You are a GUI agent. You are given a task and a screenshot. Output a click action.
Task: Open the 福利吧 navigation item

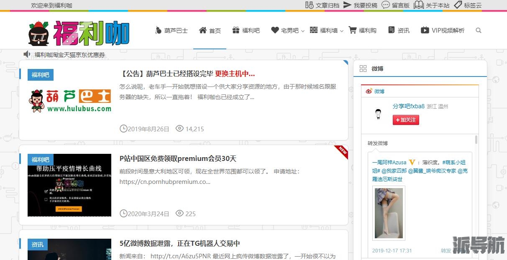pos(246,31)
